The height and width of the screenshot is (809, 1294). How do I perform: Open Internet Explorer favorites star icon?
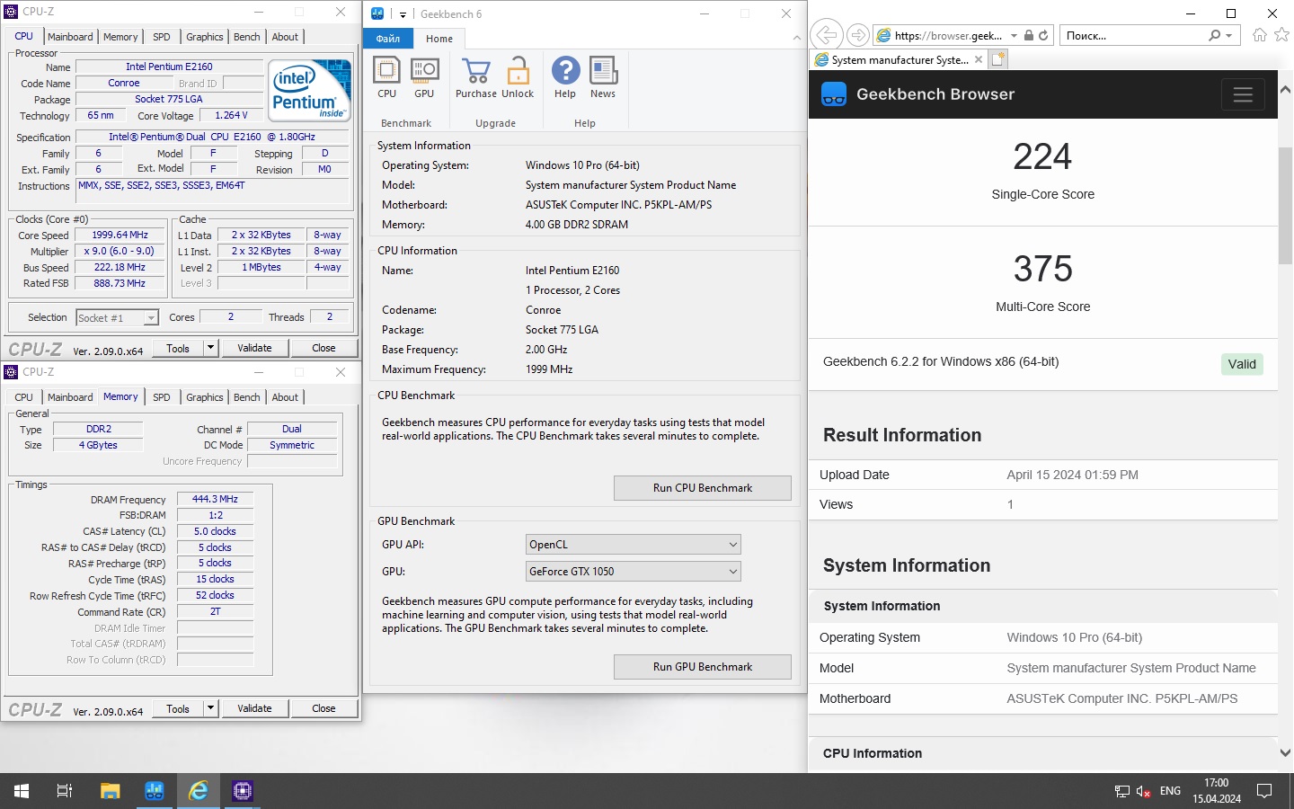click(1281, 35)
